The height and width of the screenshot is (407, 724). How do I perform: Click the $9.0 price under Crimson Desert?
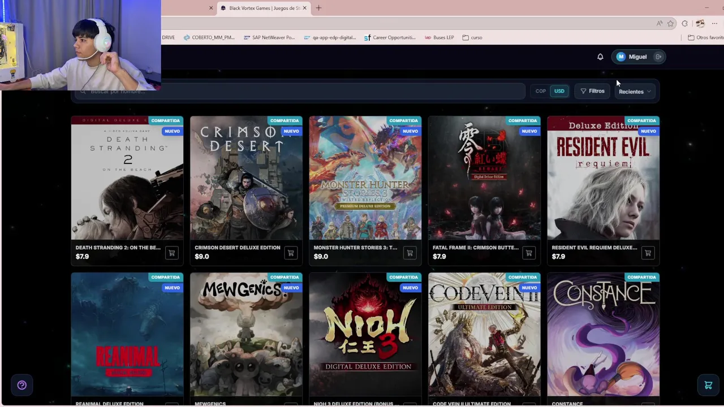[x=202, y=257]
